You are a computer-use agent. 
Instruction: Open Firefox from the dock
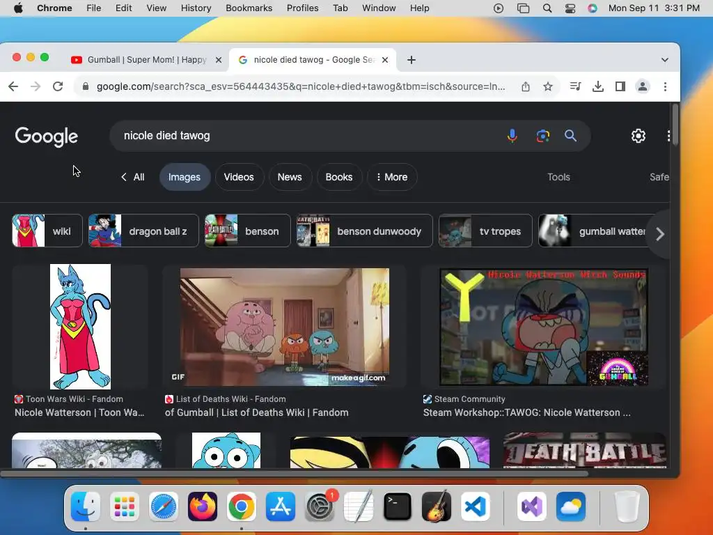pyautogui.click(x=203, y=506)
